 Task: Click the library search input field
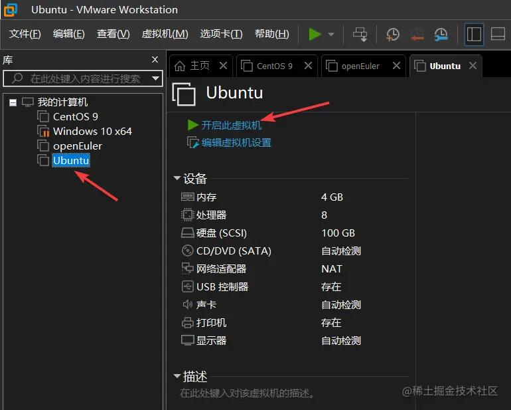pyautogui.click(x=83, y=78)
